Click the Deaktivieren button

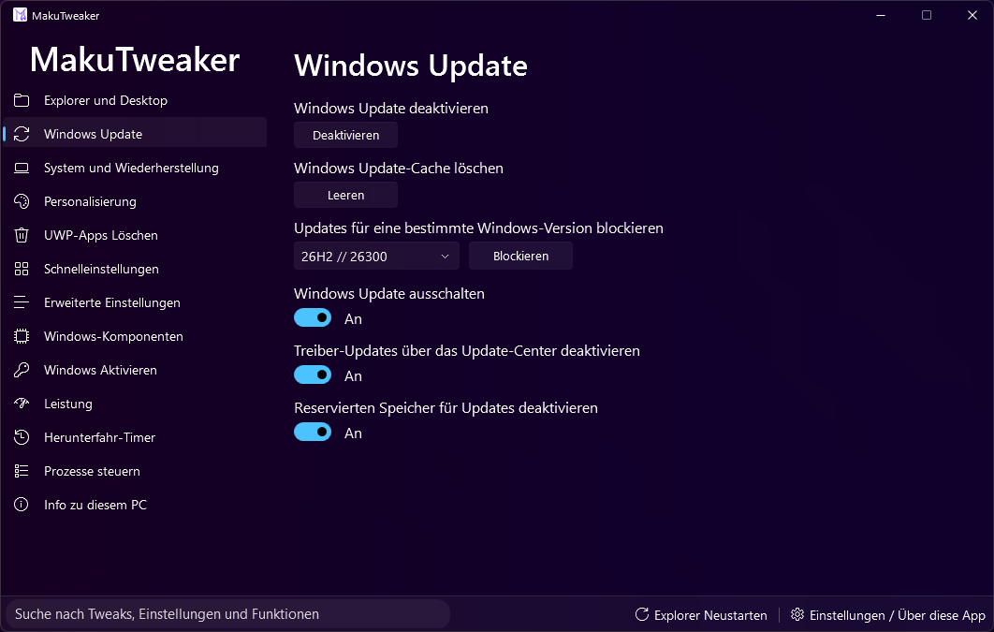point(346,135)
